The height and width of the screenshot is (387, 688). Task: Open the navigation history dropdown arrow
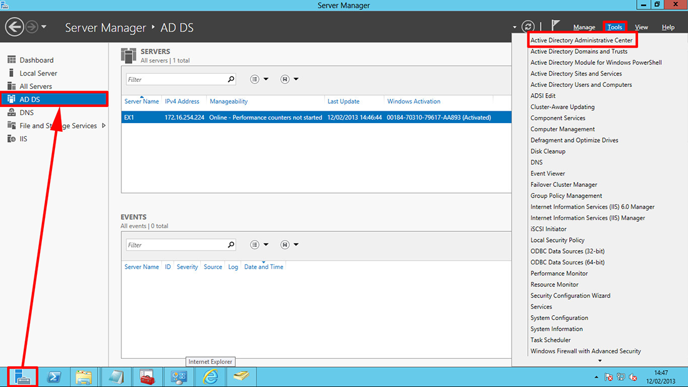click(x=44, y=27)
